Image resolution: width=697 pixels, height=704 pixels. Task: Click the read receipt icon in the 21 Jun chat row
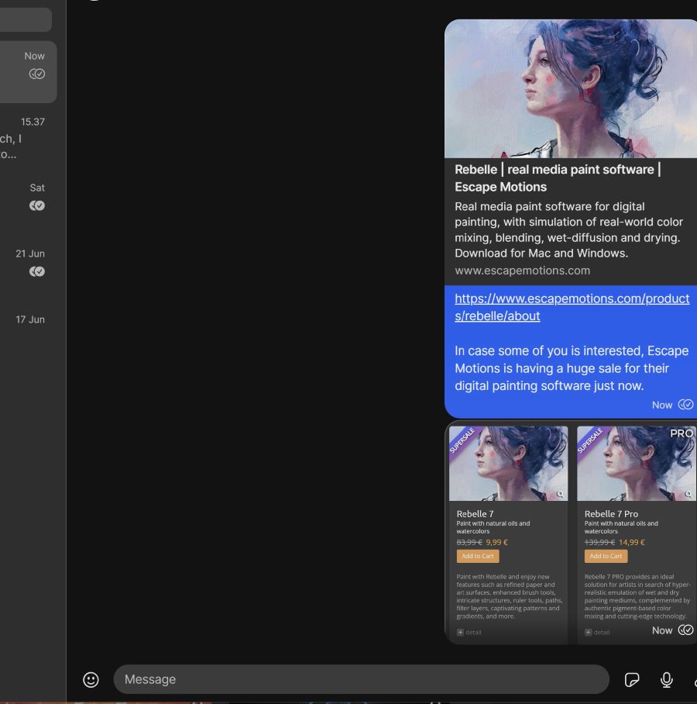36,271
